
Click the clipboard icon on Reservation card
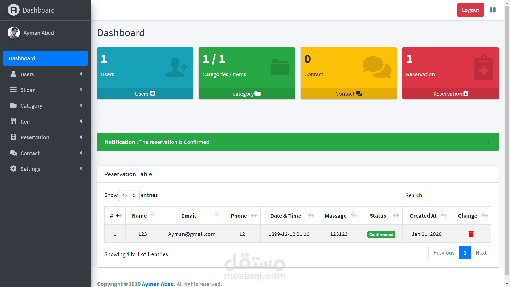[483, 68]
